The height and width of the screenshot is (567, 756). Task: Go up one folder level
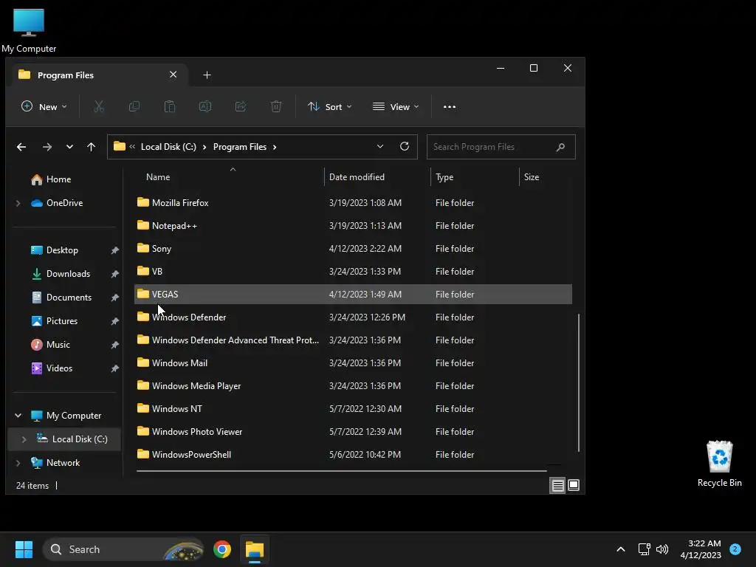(x=91, y=147)
